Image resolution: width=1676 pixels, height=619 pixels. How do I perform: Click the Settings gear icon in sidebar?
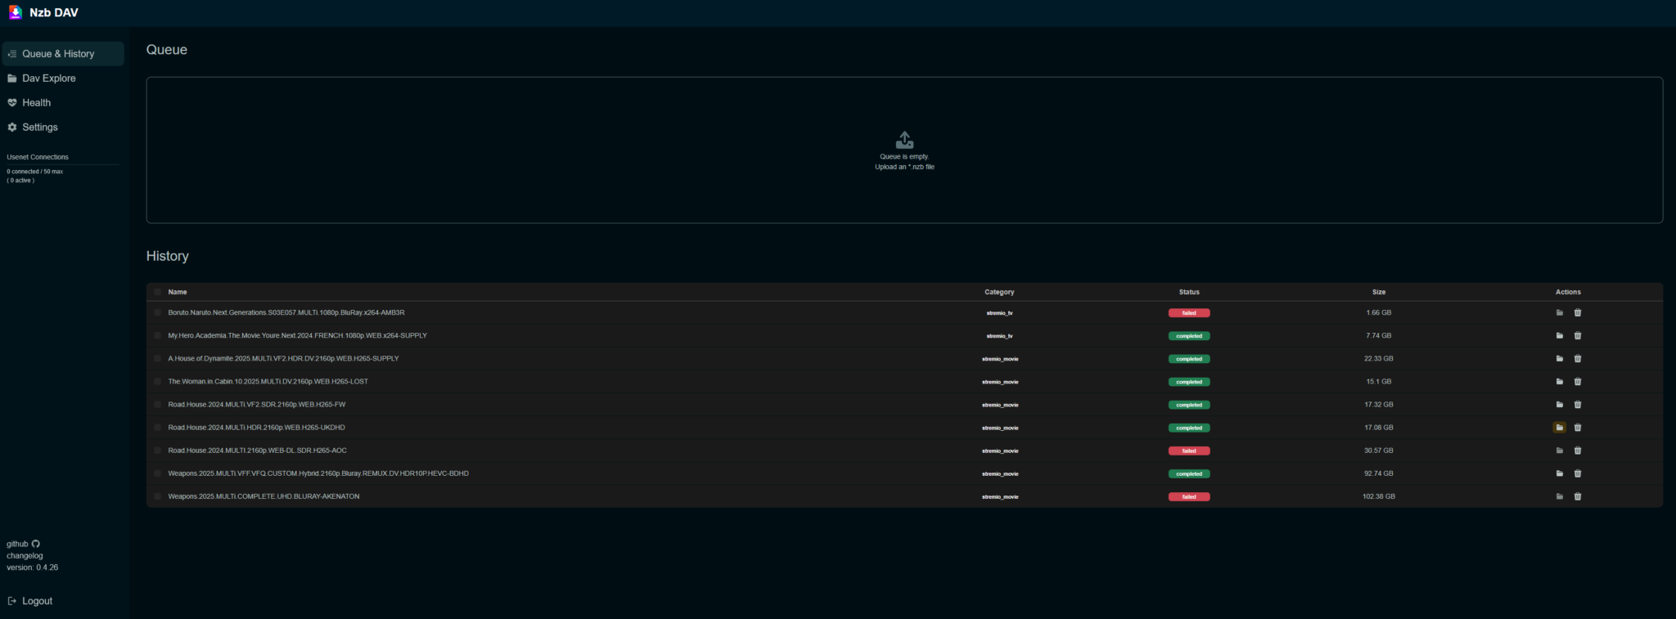[x=12, y=128]
